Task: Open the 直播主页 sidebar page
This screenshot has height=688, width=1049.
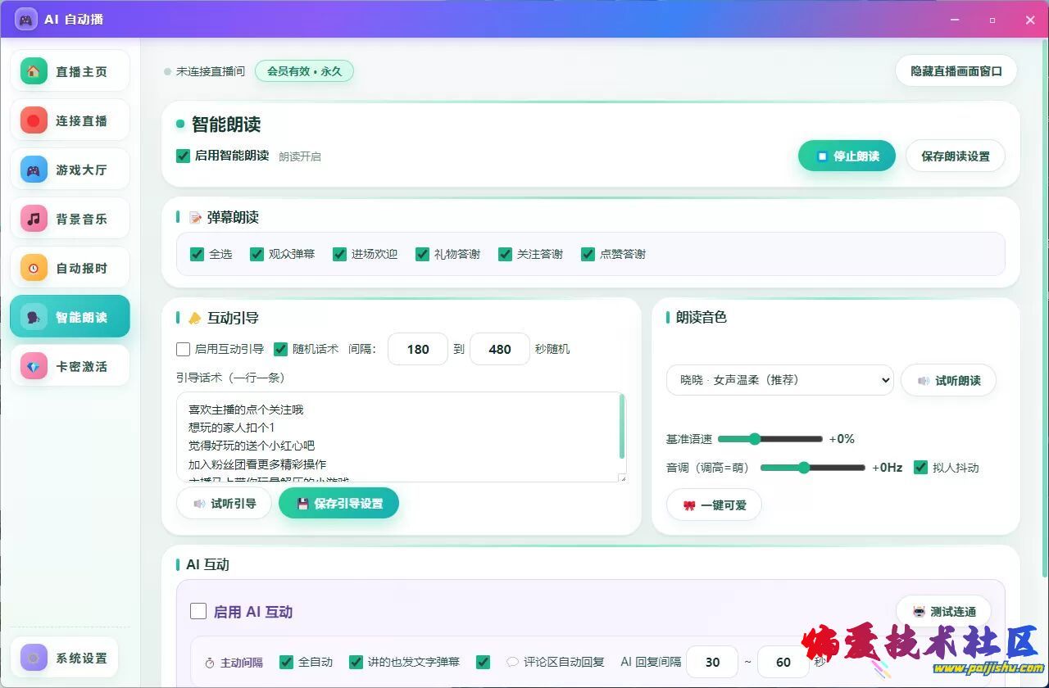Action: click(x=70, y=71)
